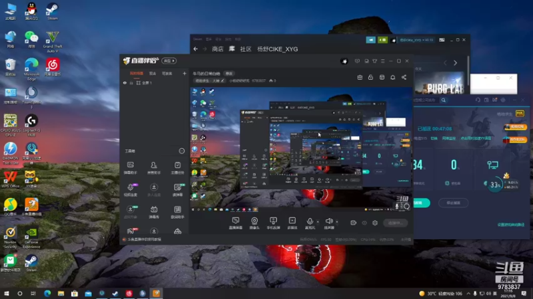Open Steam 社区 community tab
The width and height of the screenshot is (533, 299).
246,49
